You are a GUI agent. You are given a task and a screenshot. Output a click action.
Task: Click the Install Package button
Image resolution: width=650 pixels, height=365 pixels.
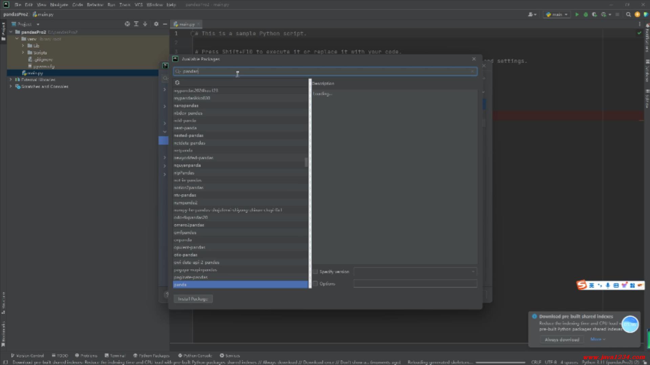[x=193, y=299]
